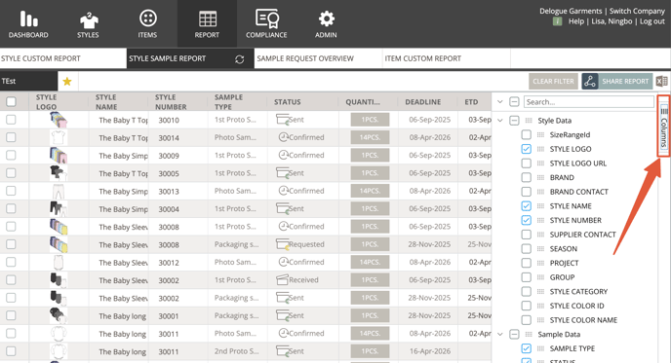Image resolution: width=671 pixels, height=363 pixels.
Task: Check the SizeRangeId column checkbox
Action: pos(527,135)
